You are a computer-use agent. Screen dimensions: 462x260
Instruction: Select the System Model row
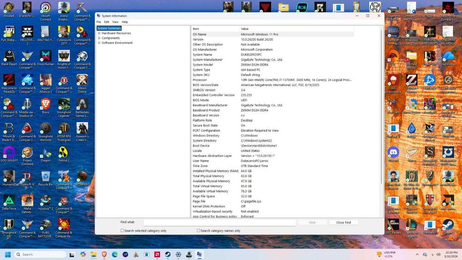point(273,65)
